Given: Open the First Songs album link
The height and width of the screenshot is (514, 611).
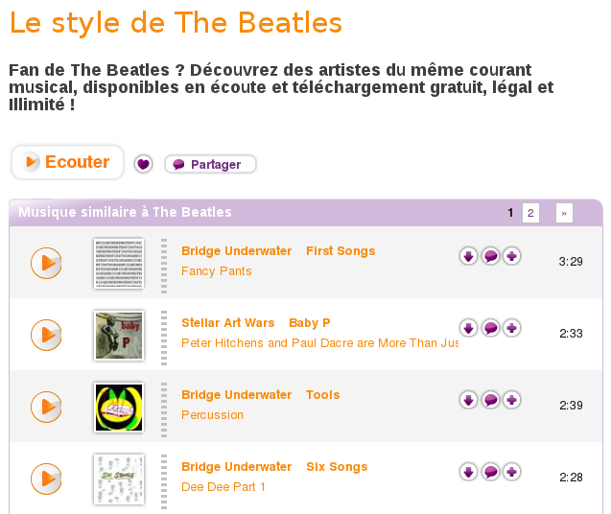Looking at the screenshot, I should point(341,251).
